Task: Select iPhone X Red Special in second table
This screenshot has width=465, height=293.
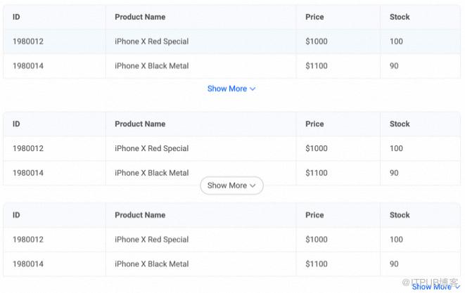Action: point(151,148)
